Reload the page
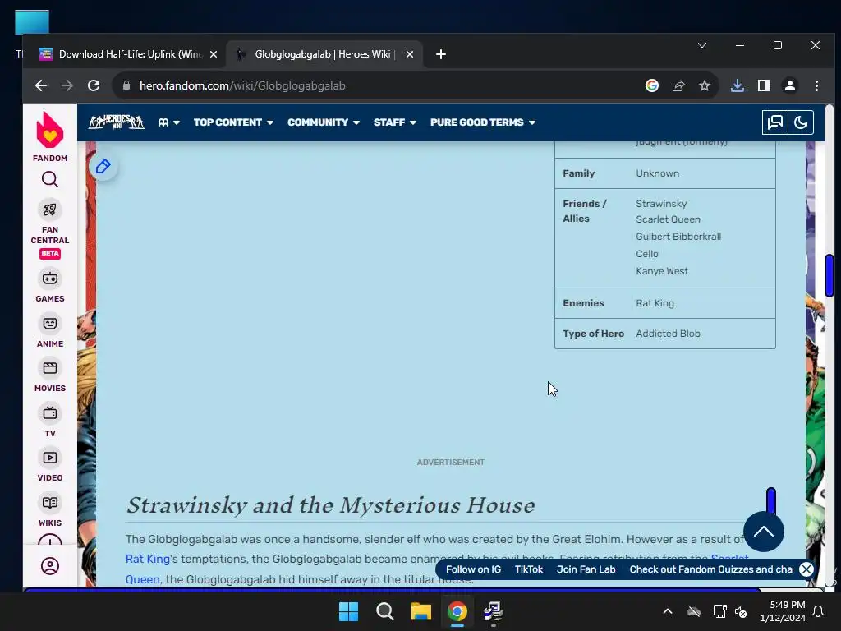This screenshot has width=841, height=631. (x=94, y=85)
